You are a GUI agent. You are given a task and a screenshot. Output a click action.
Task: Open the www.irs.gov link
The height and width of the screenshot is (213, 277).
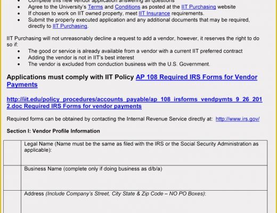(238, 119)
